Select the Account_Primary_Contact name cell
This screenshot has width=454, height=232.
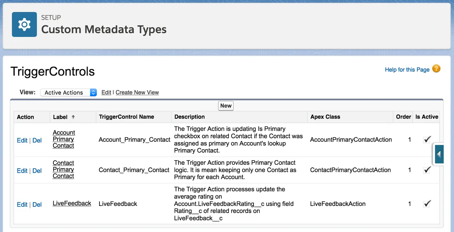click(134, 139)
